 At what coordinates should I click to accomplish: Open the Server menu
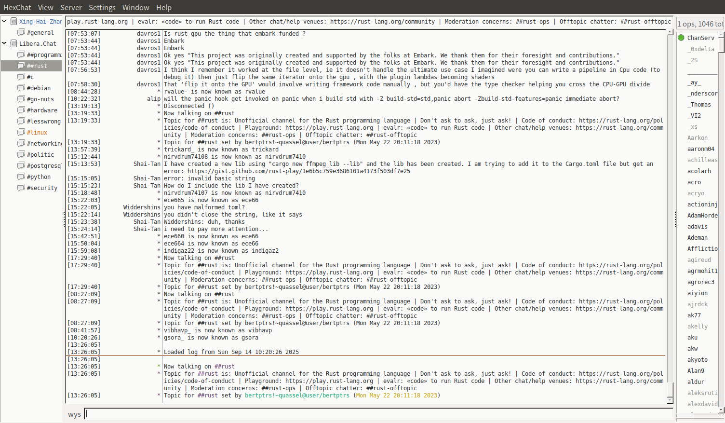point(71,7)
